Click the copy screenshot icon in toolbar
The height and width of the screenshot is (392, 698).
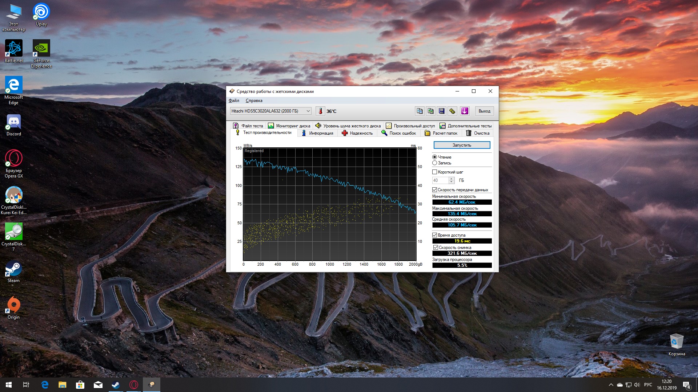(x=430, y=111)
